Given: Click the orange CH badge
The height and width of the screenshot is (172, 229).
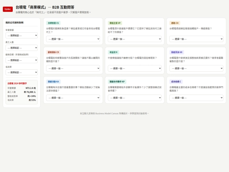Looking at the screenshot, I should (175, 23).
